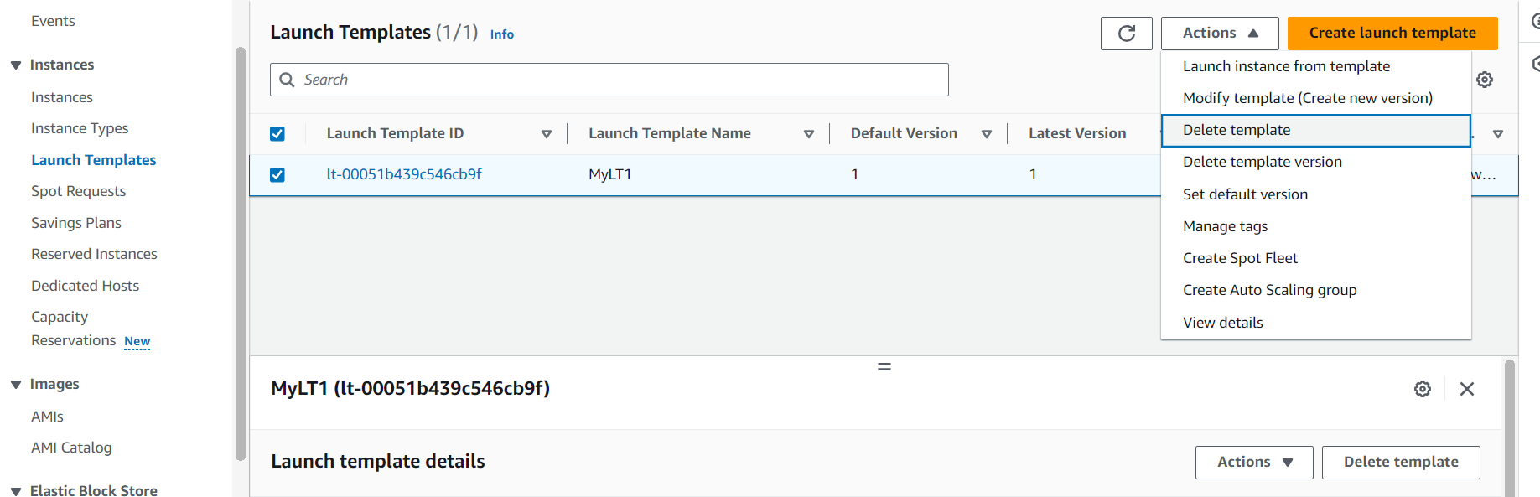
Task: Open table preferences gear icon
Action: [1485, 80]
